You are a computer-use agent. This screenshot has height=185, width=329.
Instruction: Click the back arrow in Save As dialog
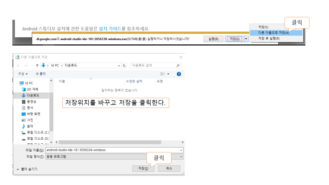click(x=19, y=66)
